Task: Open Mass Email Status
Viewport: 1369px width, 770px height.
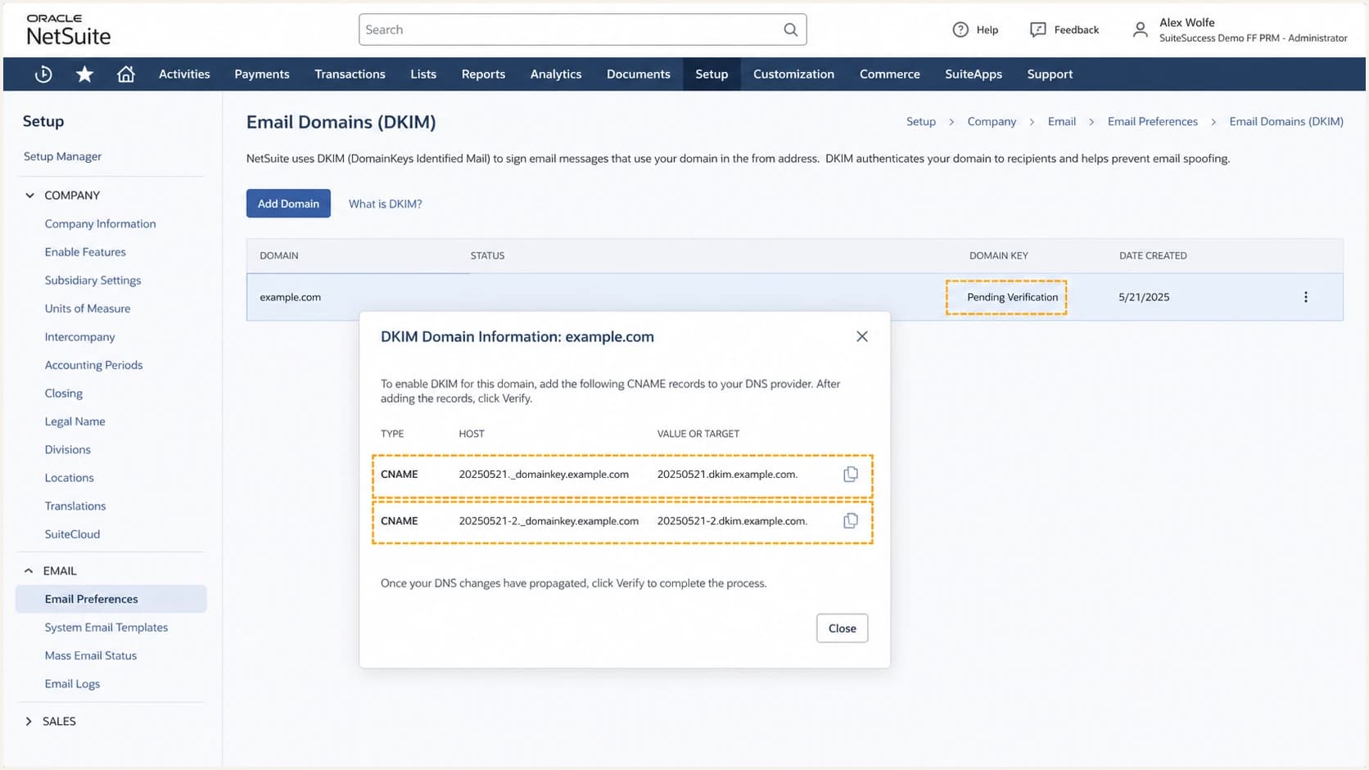Action: 91,655
